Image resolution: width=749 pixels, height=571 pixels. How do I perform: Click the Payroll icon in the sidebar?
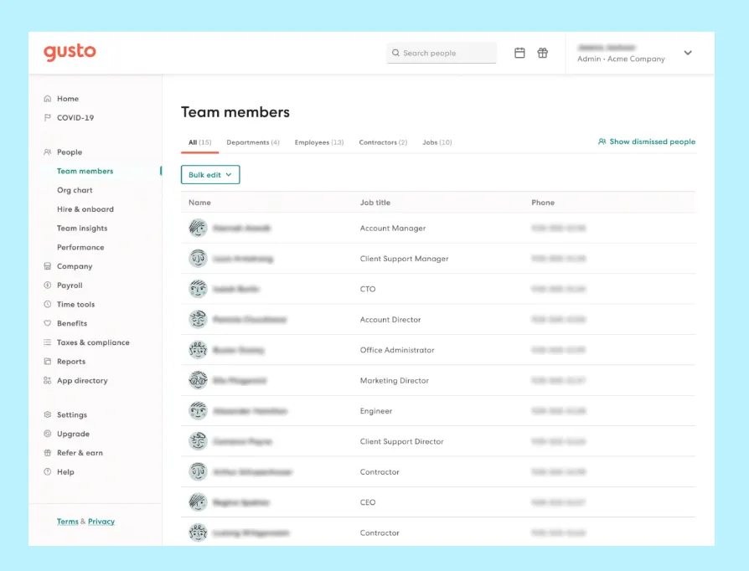48,285
